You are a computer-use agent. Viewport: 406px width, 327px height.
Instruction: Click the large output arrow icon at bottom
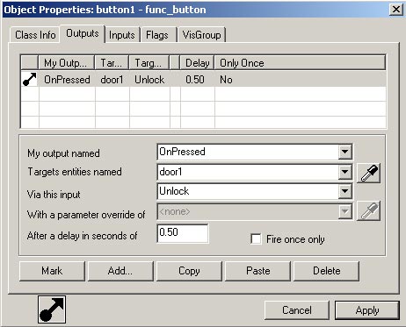pyautogui.click(x=52, y=309)
